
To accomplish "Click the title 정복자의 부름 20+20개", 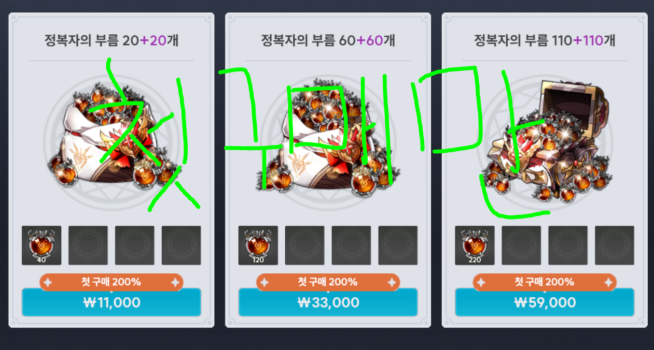I will 112,40.
